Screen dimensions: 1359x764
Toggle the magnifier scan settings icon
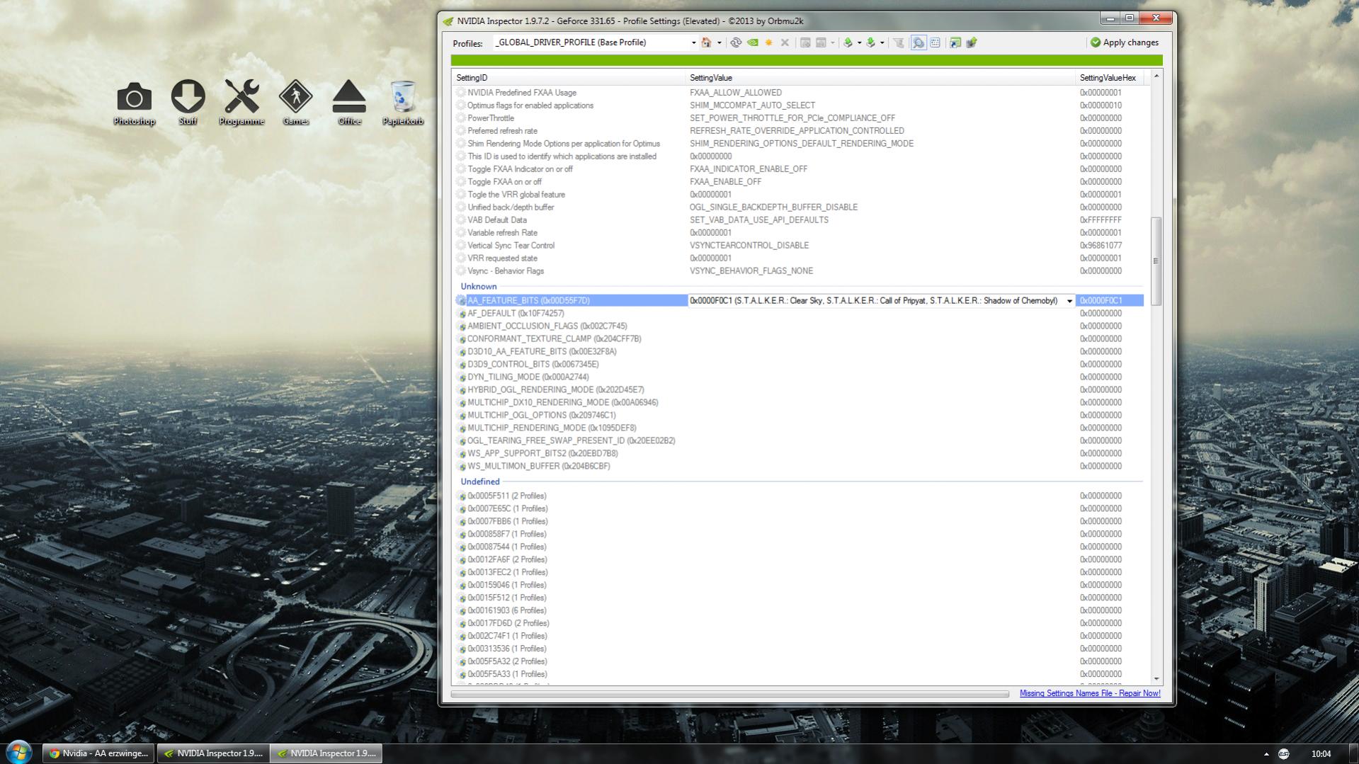pos(919,42)
